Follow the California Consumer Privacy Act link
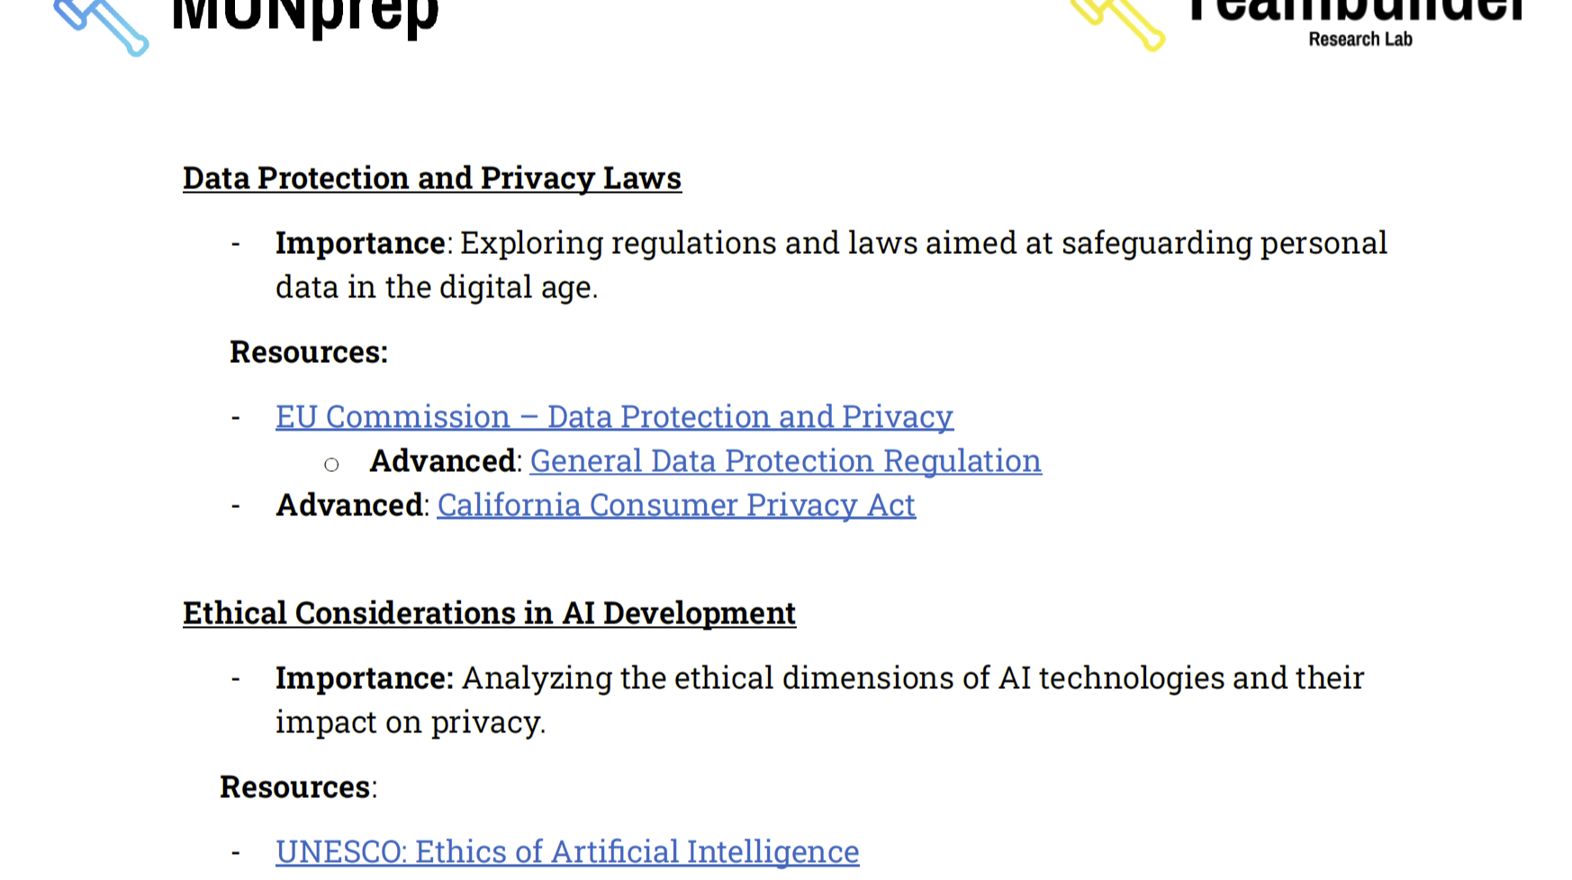 (x=676, y=505)
